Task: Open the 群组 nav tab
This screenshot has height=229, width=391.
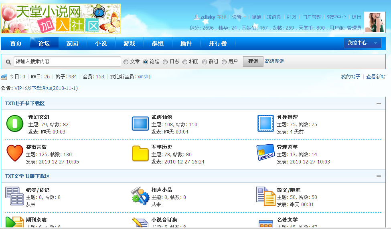Action: click(x=158, y=44)
